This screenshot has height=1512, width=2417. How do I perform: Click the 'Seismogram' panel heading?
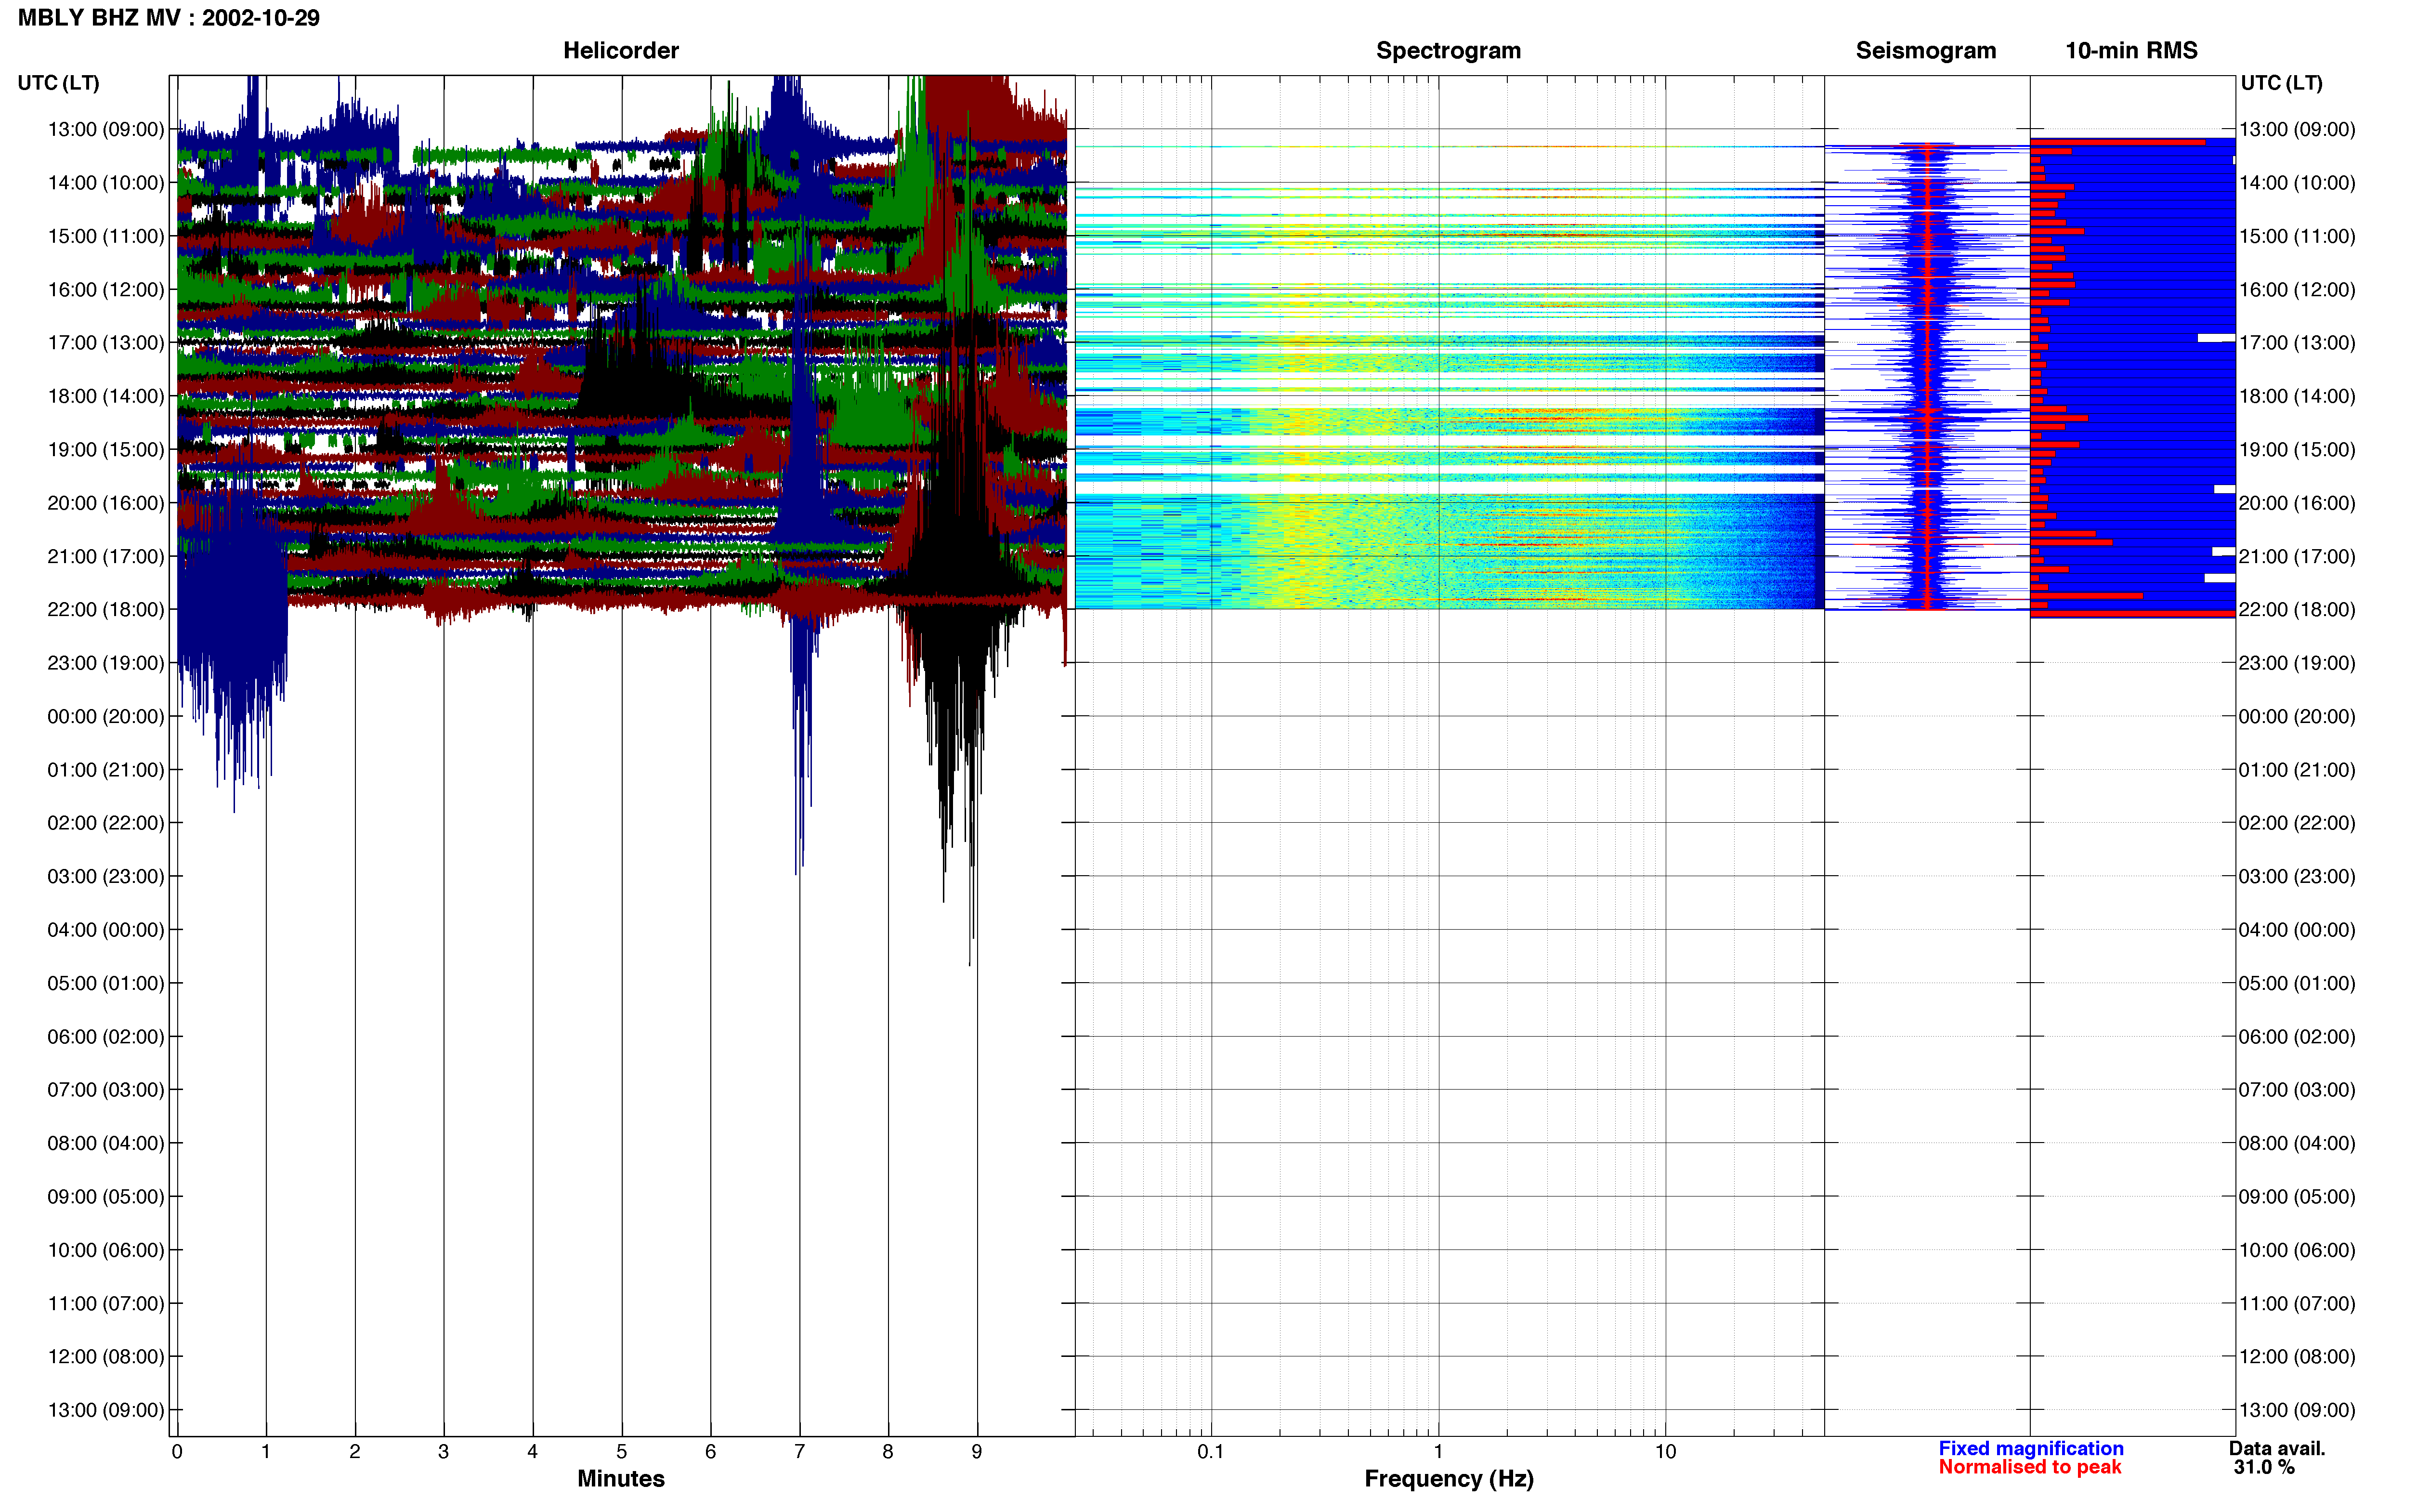(x=1926, y=51)
